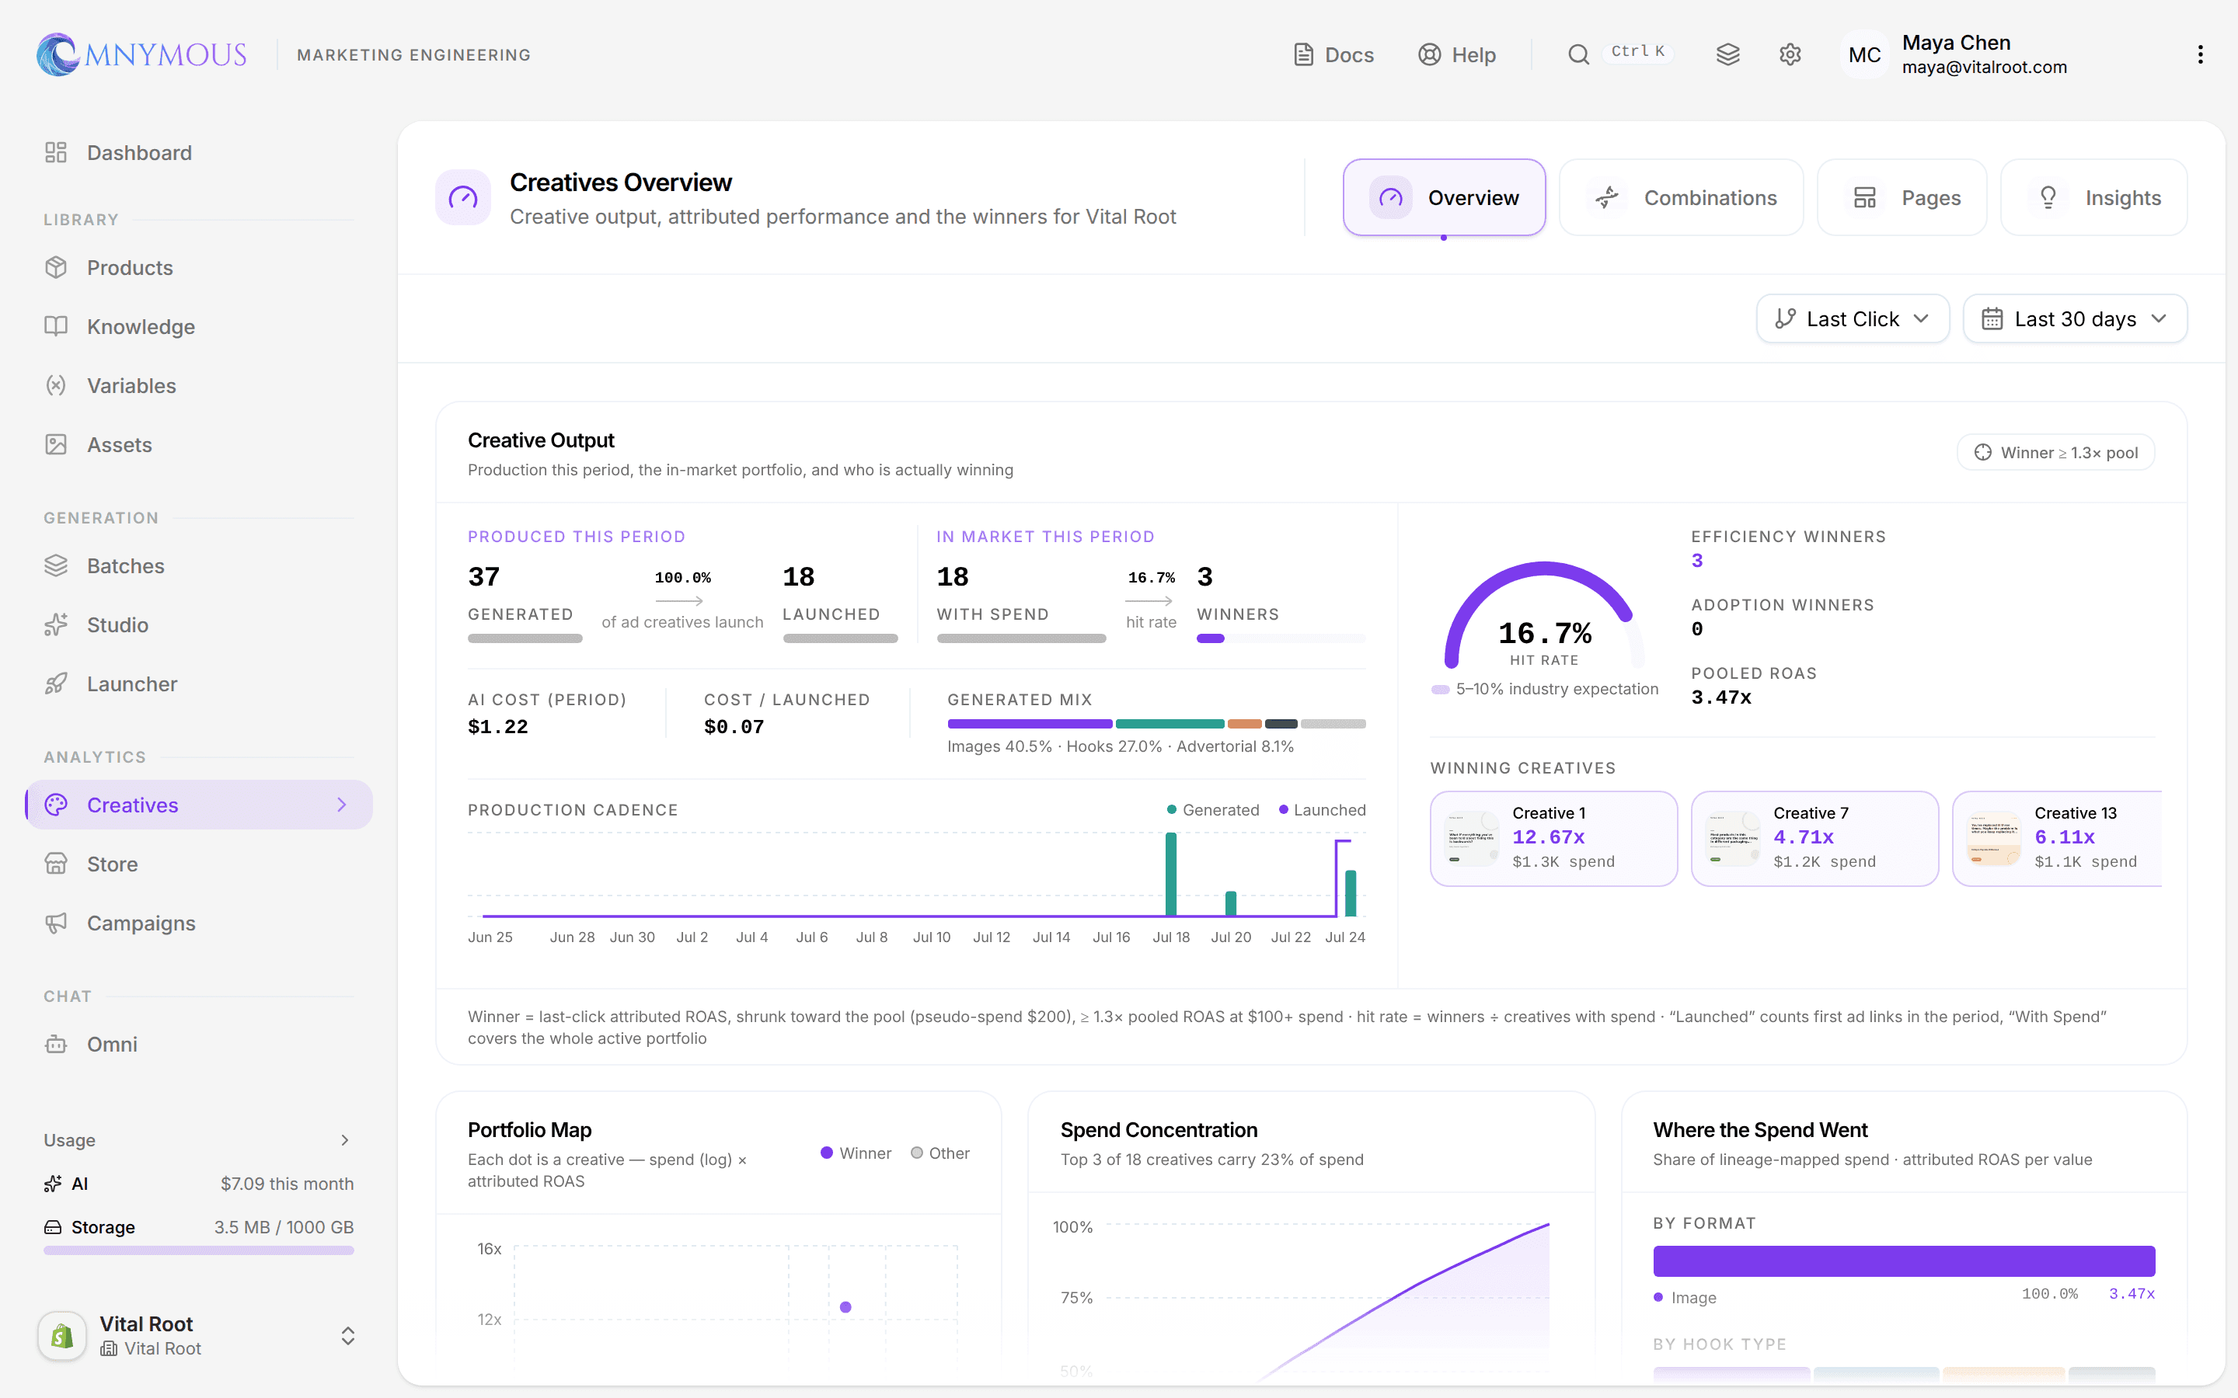
Task: Click the Winner ≥ 1.3× pool button
Action: tap(2055, 452)
